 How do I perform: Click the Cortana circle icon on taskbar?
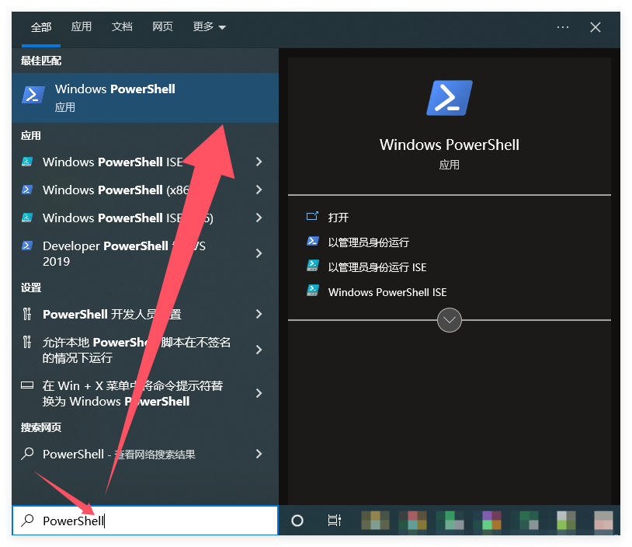click(x=297, y=521)
